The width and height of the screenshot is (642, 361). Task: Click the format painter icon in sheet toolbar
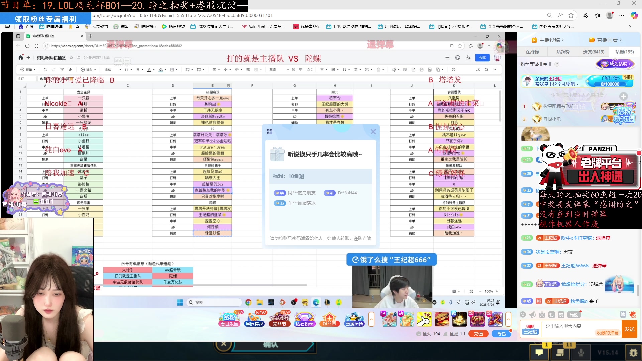coord(62,70)
